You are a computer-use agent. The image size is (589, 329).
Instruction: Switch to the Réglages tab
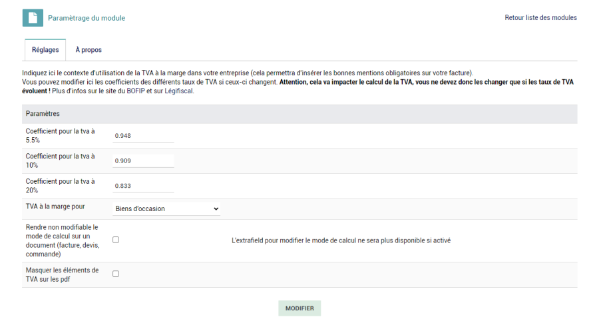click(x=45, y=50)
